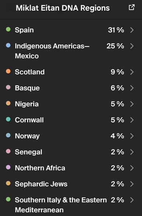The height and width of the screenshot is (216, 142).
Task: Click the pink Senegal color dot
Action: point(8,151)
